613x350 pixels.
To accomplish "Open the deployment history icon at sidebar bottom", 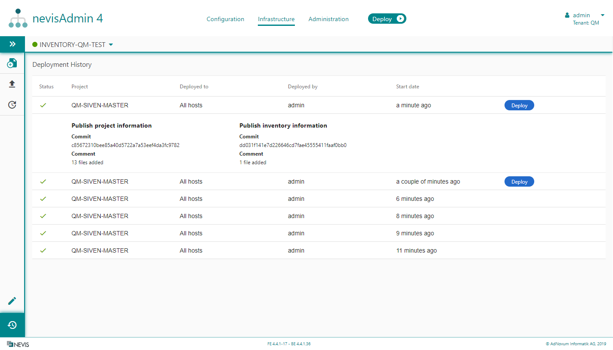I will (12, 325).
